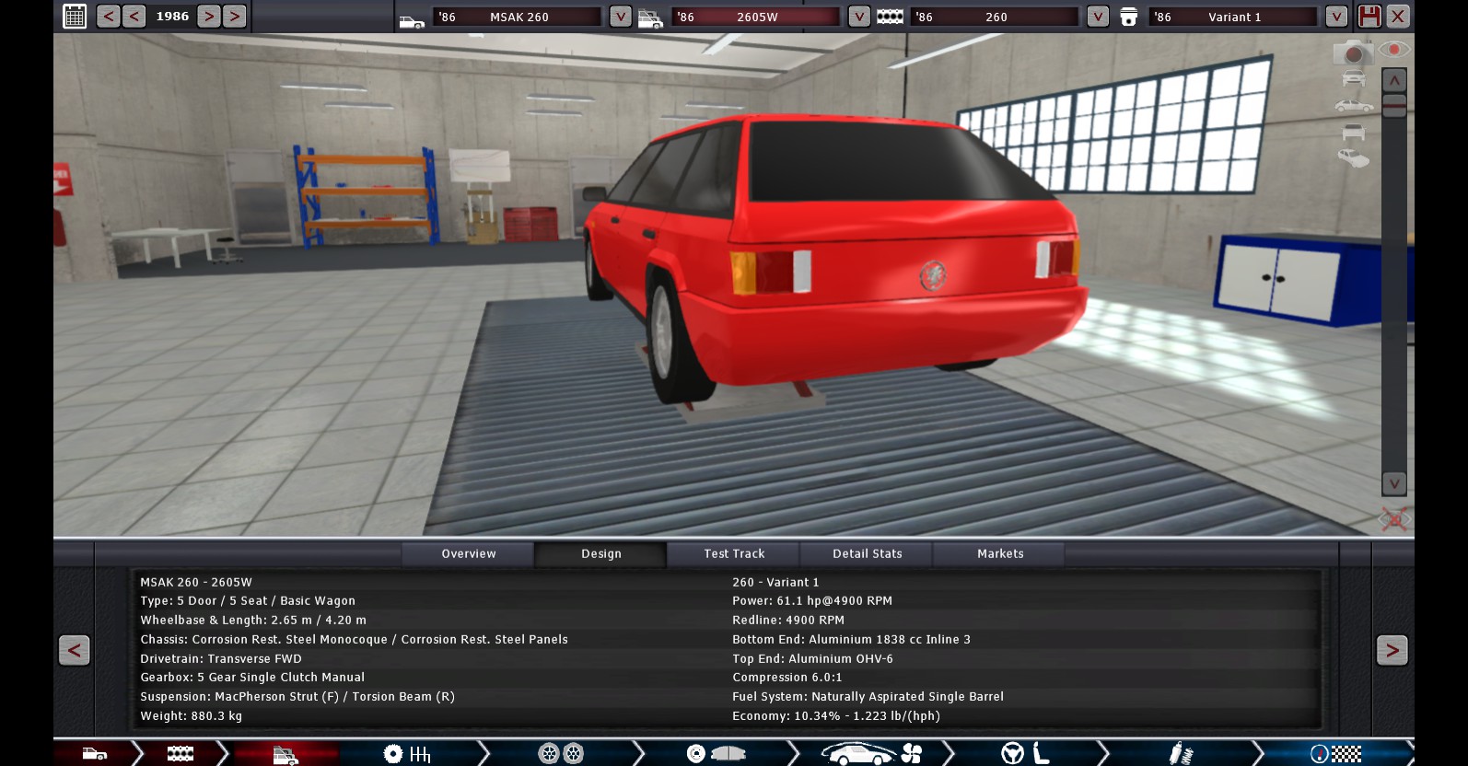Click the '1986' current year display
This screenshot has width=1468, height=766.
click(x=172, y=16)
